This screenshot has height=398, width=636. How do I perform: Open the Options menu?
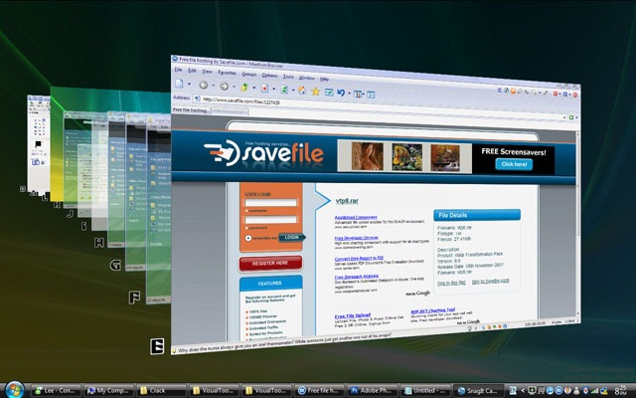(269, 76)
